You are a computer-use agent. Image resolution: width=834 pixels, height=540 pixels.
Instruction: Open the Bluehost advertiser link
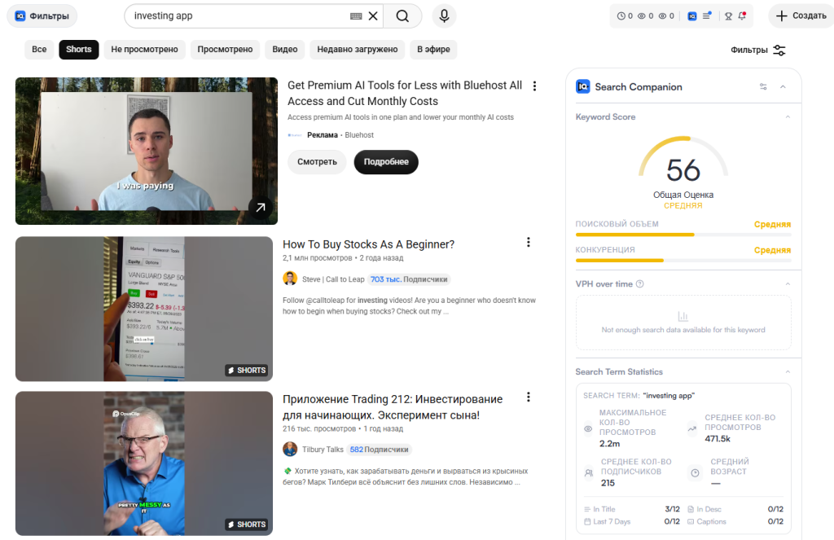pyautogui.click(x=359, y=135)
